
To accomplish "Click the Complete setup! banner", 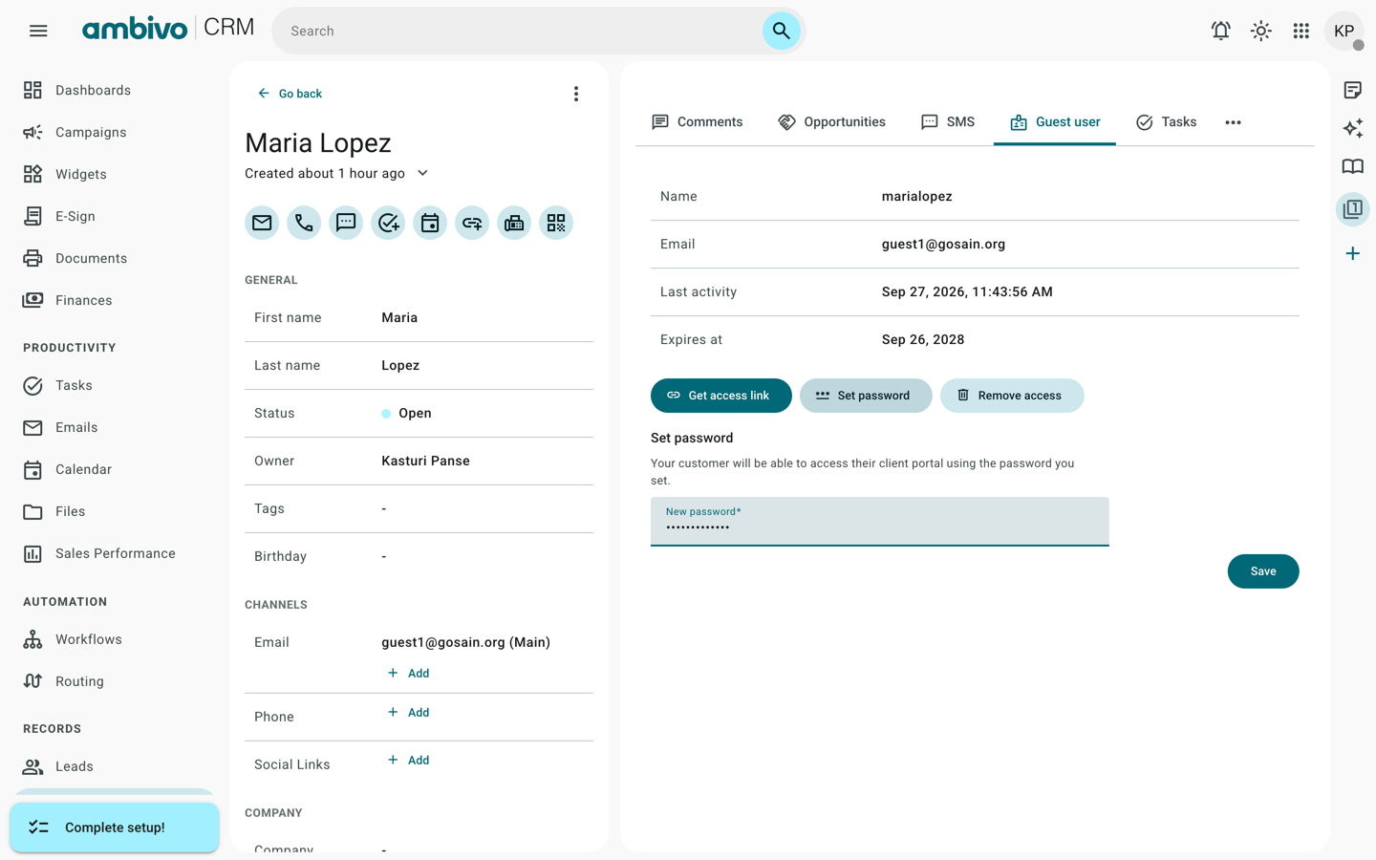I will click(x=115, y=828).
